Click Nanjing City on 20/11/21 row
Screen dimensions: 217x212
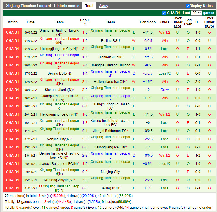pyautogui.click(x=110, y=172)
